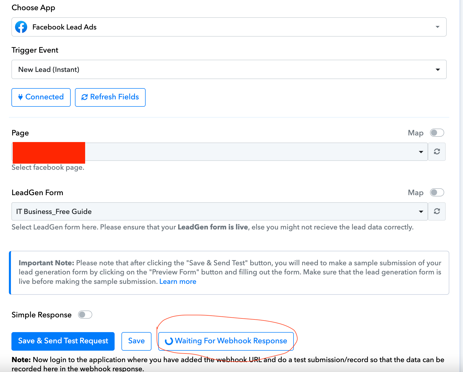Toggle the Map switch for LeadGen Form
The image size is (463, 372).
click(x=437, y=192)
